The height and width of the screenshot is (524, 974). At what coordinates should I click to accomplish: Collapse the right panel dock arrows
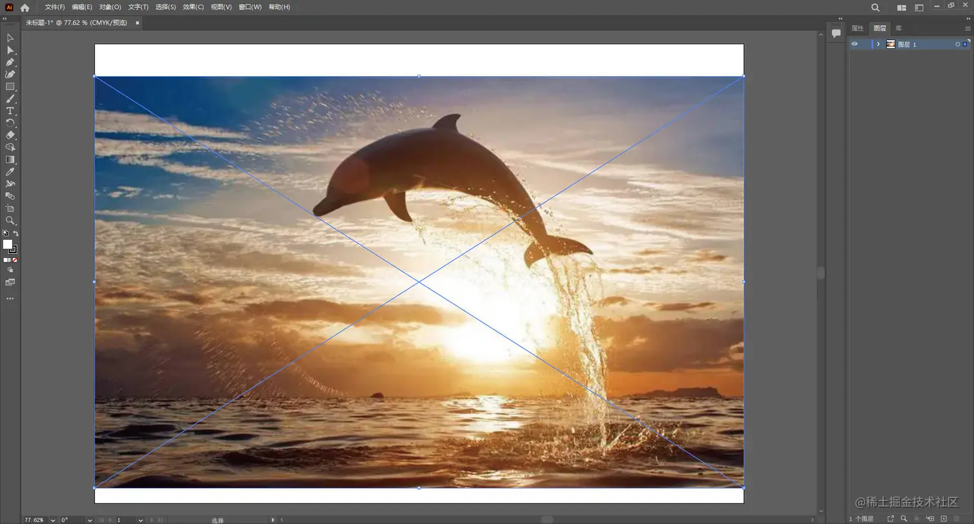[968, 18]
